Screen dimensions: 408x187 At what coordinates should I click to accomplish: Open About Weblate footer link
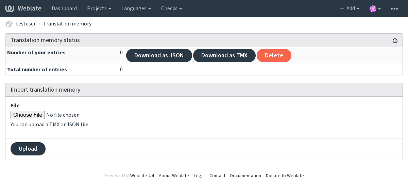[174, 176]
